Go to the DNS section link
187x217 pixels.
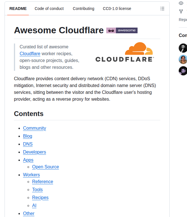click(x=28, y=144)
